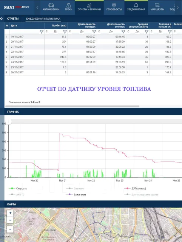The image size is (182, 242).
Task: Click the Дата column filter funnel icon
Action: tap(42, 32)
